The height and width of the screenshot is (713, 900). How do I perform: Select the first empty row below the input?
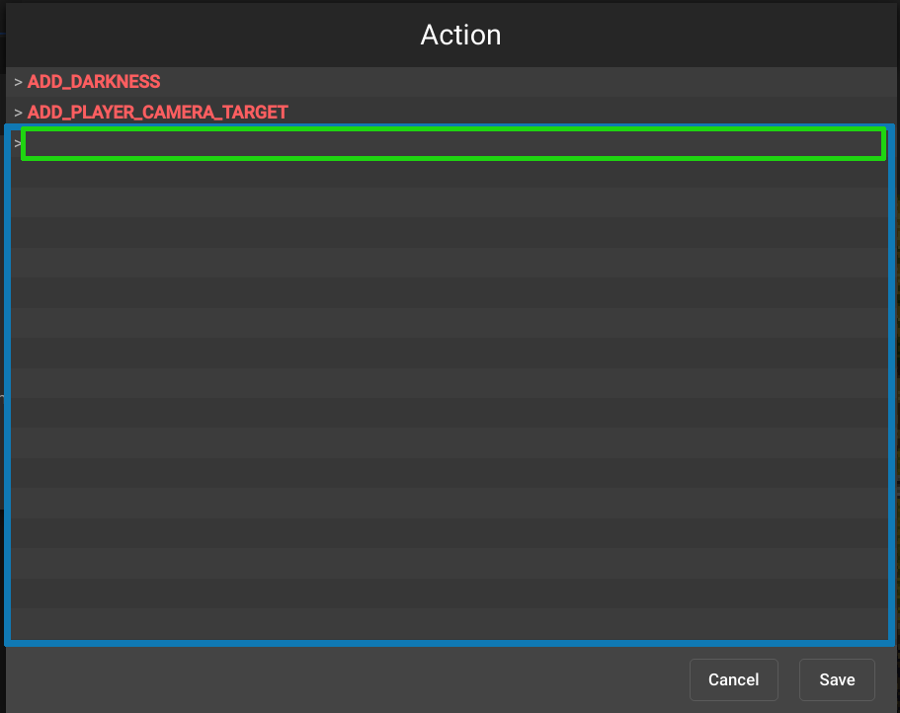(445, 173)
